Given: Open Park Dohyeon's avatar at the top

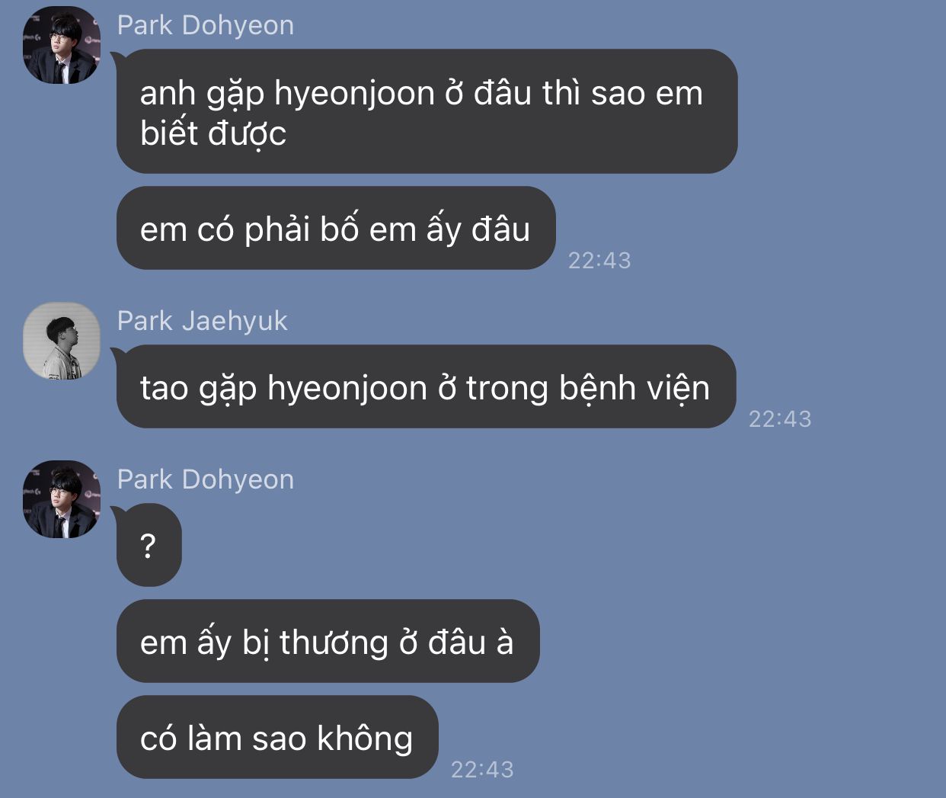Looking at the screenshot, I should (62, 45).
